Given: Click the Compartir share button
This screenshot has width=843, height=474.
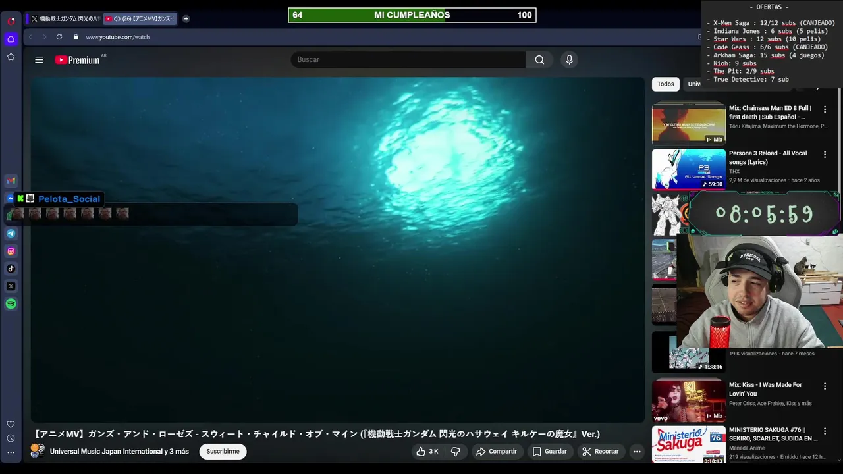Looking at the screenshot, I should pyautogui.click(x=497, y=452).
